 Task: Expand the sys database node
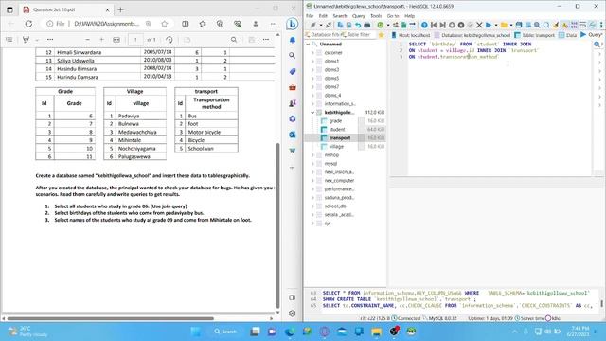(x=312, y=224)
